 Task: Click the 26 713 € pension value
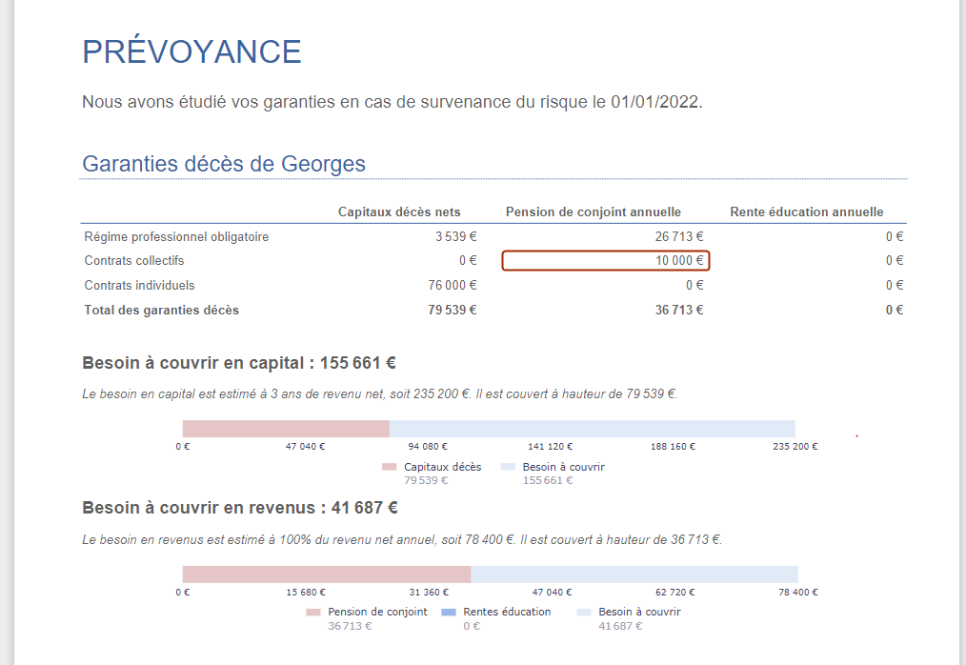pos(679,236)
